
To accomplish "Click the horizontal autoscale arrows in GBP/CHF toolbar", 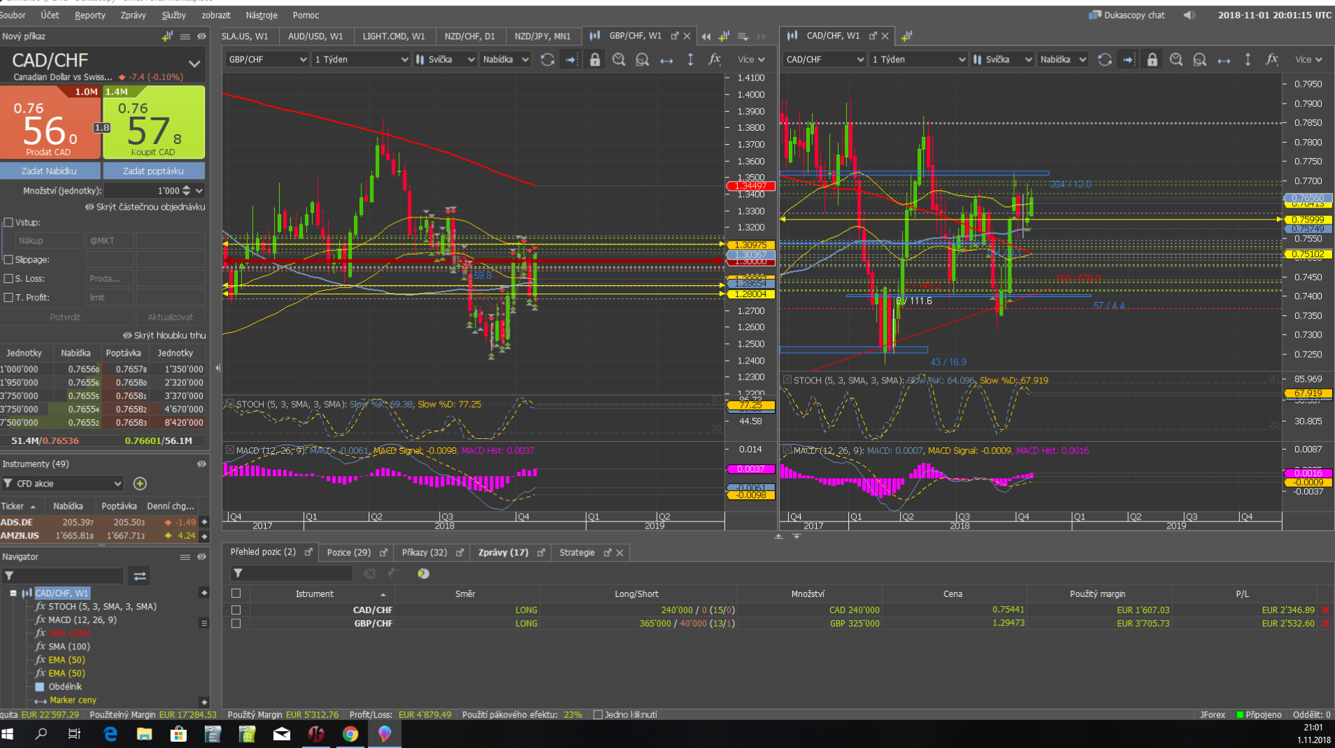I will coord(666,60).
